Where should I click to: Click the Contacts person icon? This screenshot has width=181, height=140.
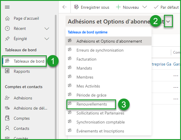coord(8,128)
